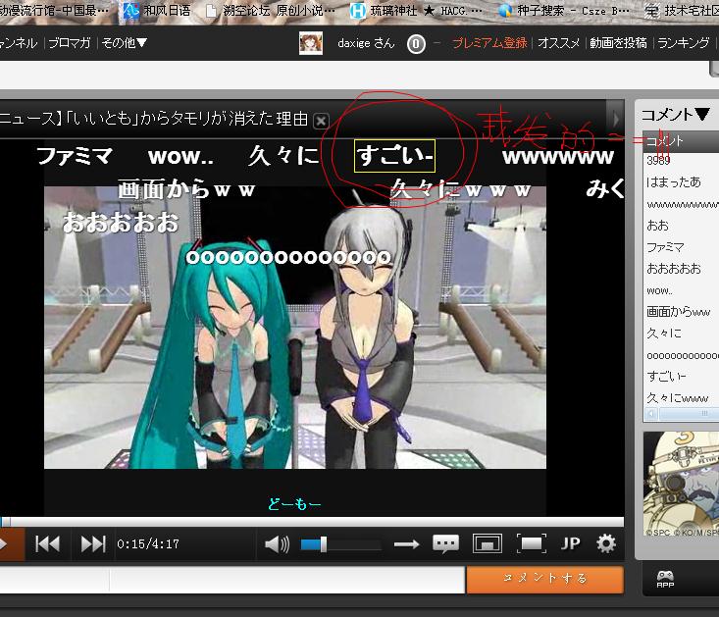Click the コメント column header

coord(681,141)
